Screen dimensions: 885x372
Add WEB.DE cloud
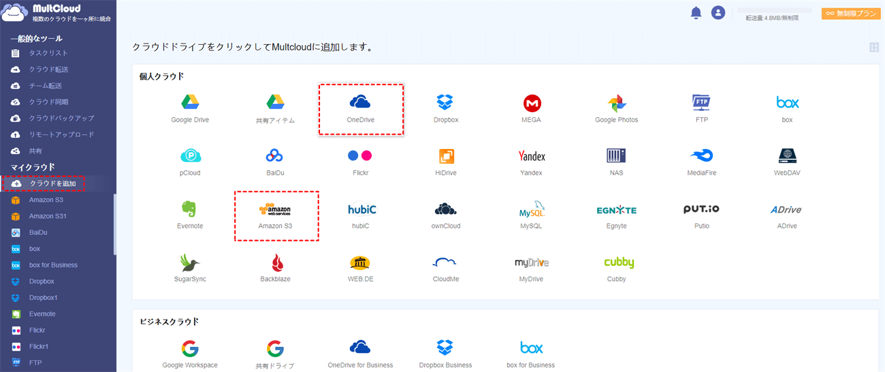(x=361, y=268)
